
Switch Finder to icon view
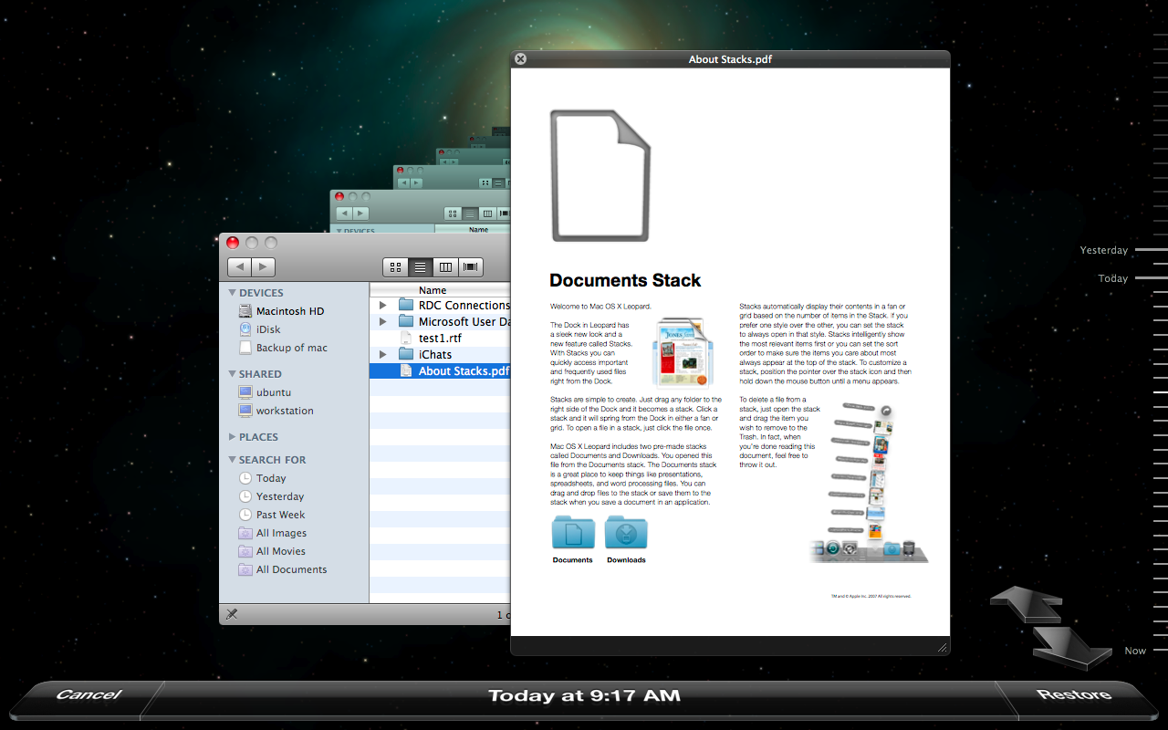tap(395, 267)
